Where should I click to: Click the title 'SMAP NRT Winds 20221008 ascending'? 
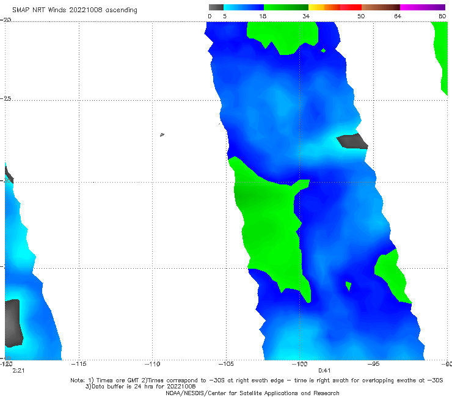[75, 10]
